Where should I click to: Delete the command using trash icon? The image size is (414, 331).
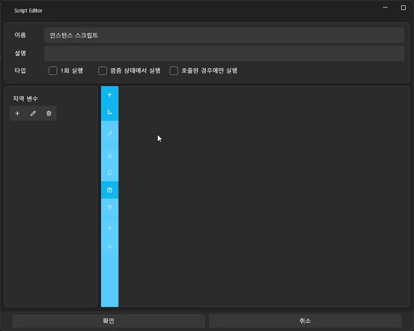tap(110, 207)
